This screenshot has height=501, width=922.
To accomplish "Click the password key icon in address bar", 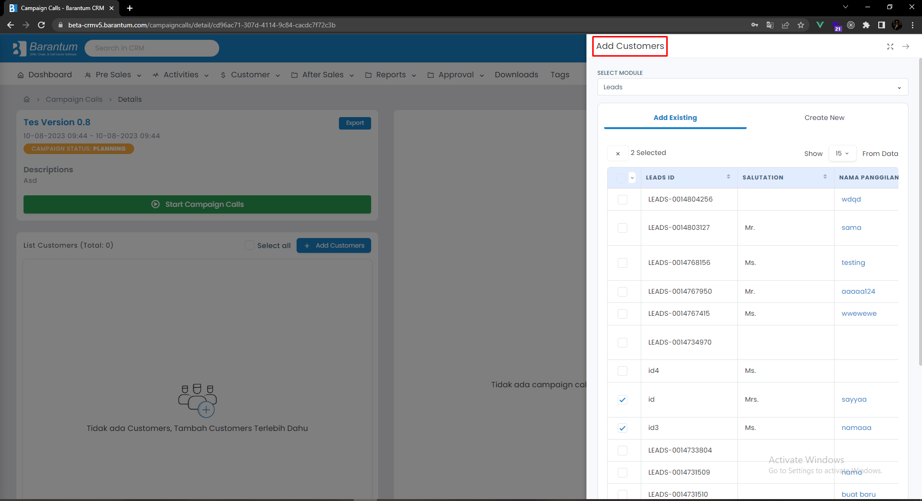I will 755,25.
